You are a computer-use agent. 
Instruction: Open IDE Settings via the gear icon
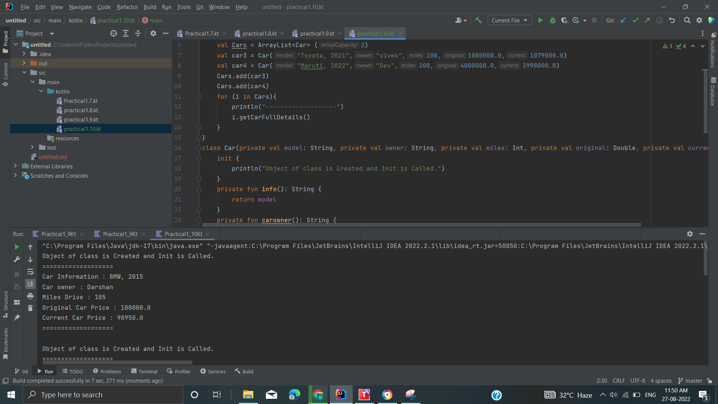pyautogui.click(x=699, y=20)
